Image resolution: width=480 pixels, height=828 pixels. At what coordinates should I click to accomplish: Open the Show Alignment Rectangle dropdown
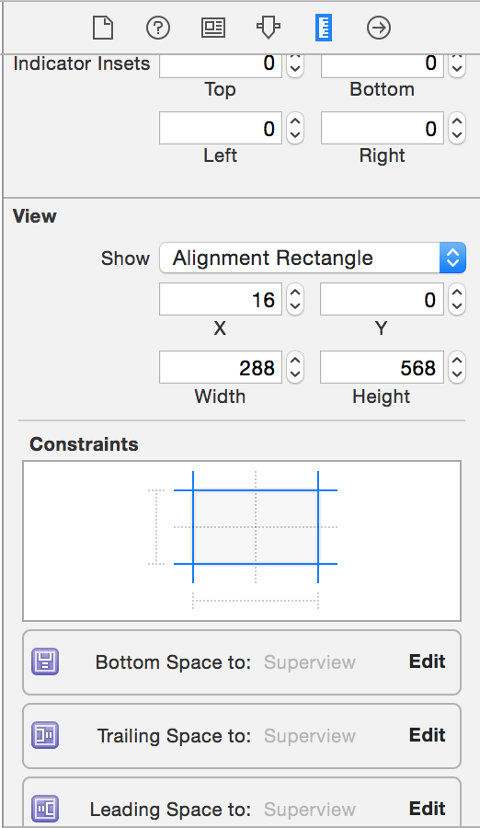[313, 258]
